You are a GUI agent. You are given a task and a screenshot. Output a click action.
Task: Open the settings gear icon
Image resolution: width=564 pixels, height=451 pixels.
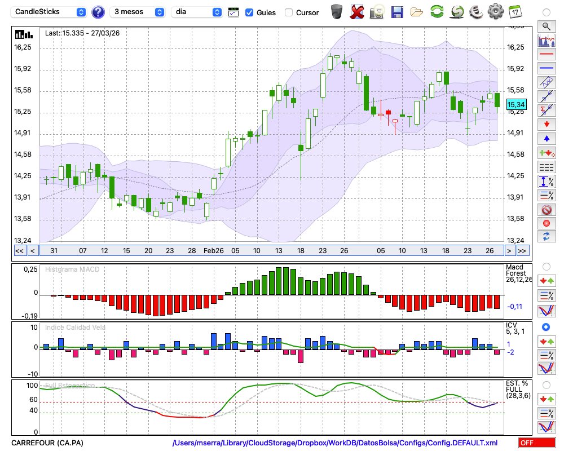[495, 12]
